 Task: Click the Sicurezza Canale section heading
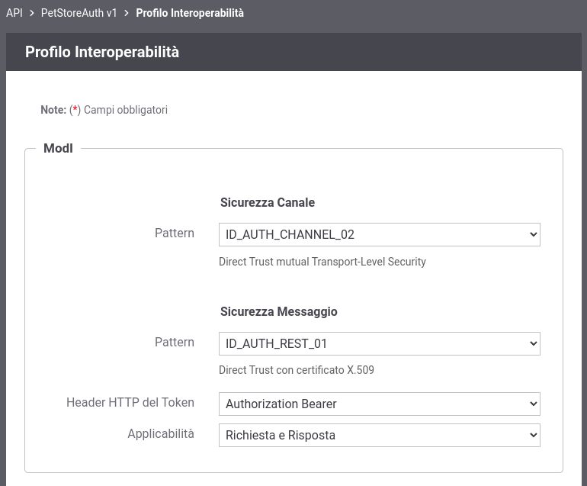click(268, 202)
